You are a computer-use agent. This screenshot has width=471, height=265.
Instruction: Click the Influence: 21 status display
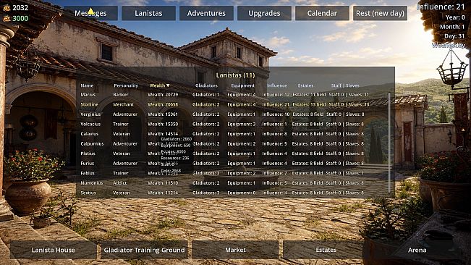(x=441, y=7)
